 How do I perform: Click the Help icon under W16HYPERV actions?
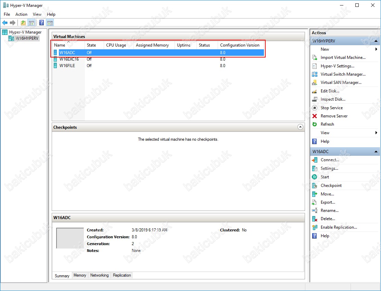click(x=315, y=141)
